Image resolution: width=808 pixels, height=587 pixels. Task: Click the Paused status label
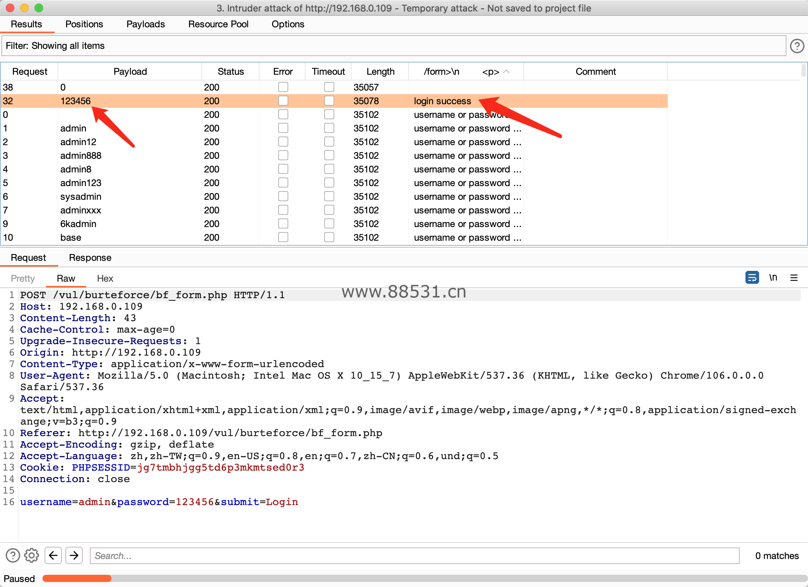pos(19,578)
